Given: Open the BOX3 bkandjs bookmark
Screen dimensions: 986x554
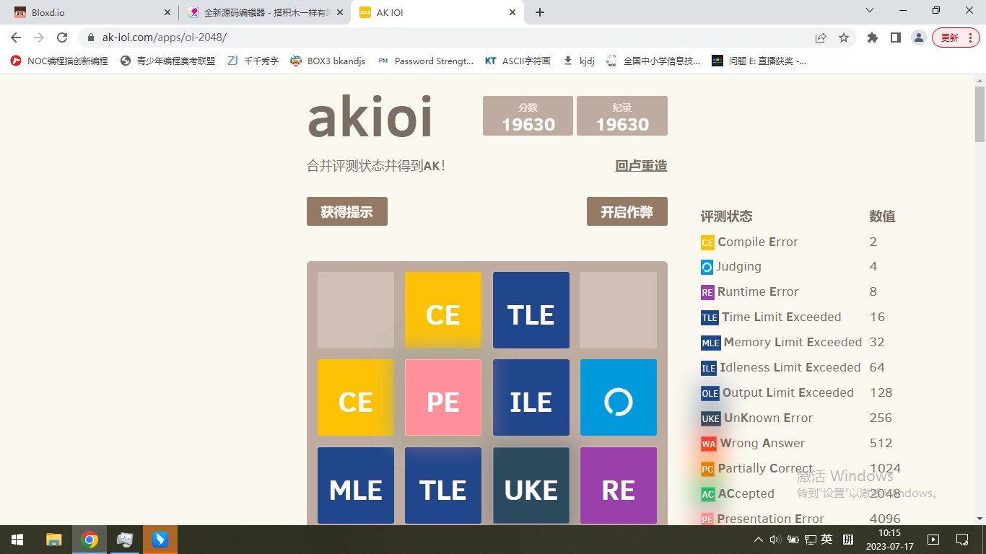Looking at the screenshot, I should click(x=328, y=61).
